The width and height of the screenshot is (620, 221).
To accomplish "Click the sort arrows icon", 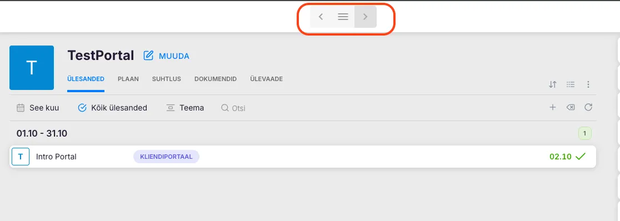I will (553, 84).
